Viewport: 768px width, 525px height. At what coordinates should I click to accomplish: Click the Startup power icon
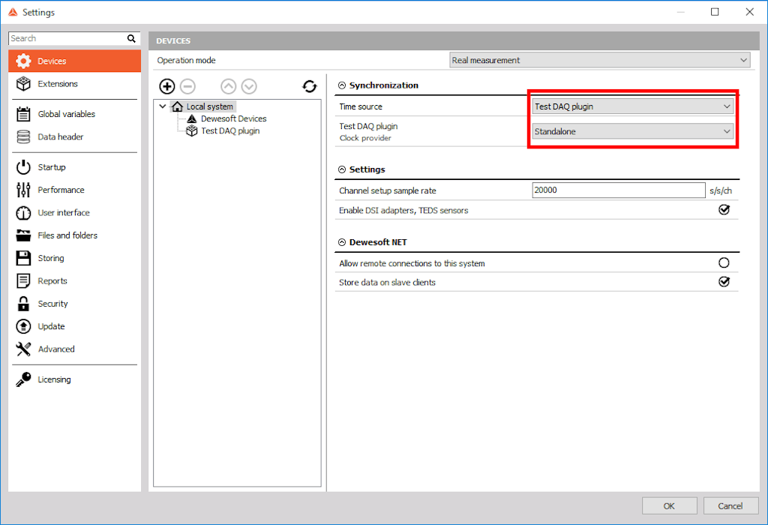[x=23, y=167]
